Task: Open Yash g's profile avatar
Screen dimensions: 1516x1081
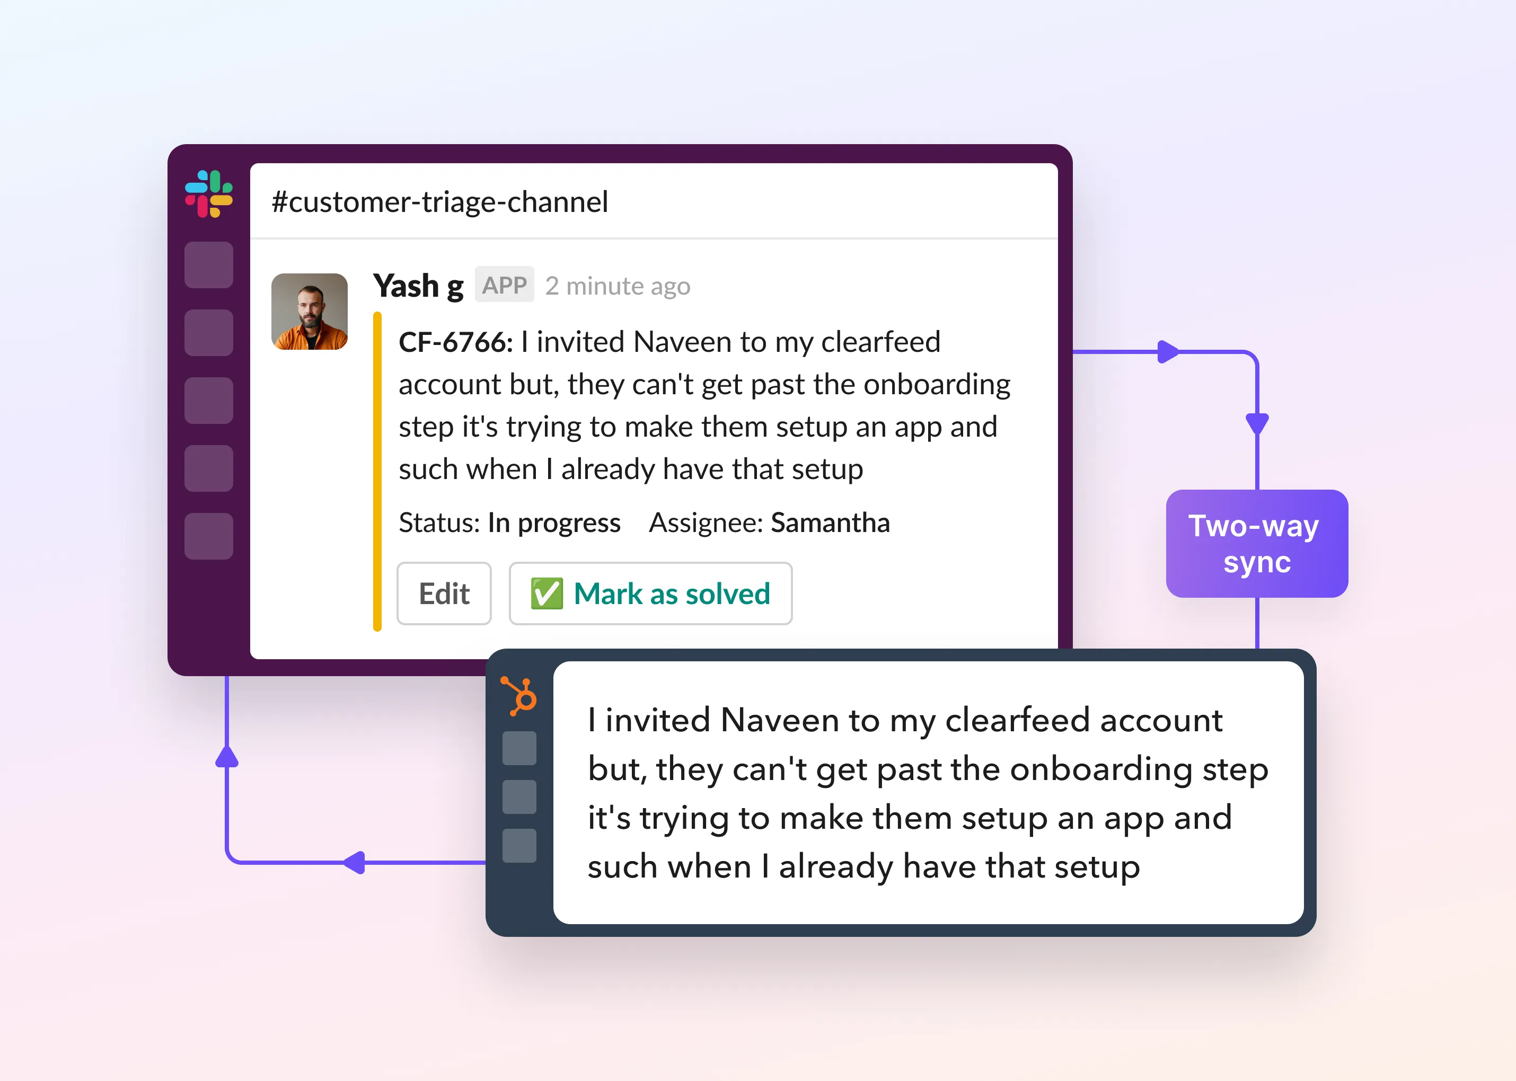Action: point(310,312)
